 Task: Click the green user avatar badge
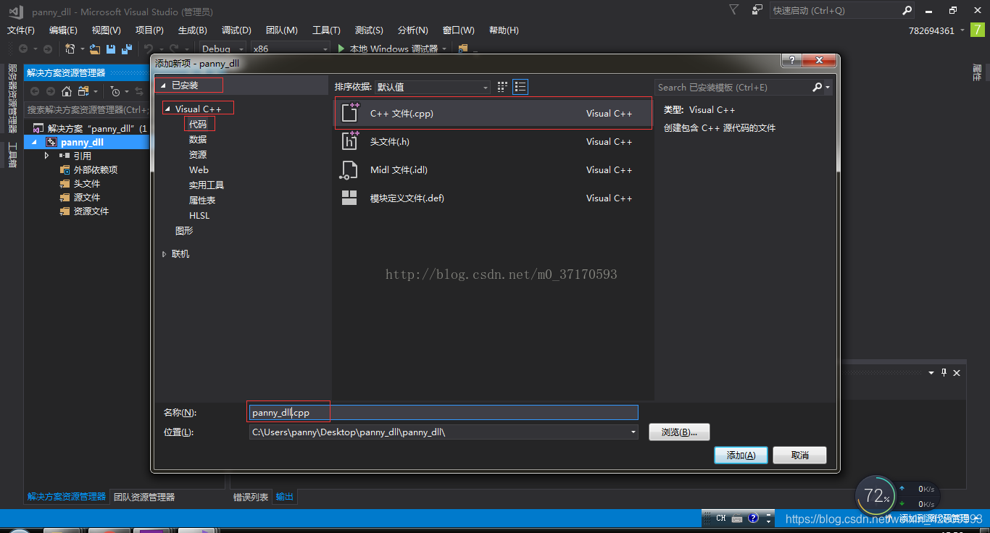977,30
